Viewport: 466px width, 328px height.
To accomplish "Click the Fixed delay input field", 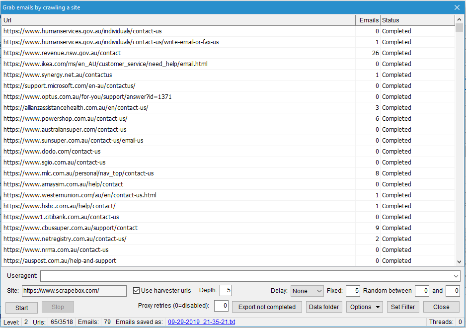I will click(x=353, y=291).
